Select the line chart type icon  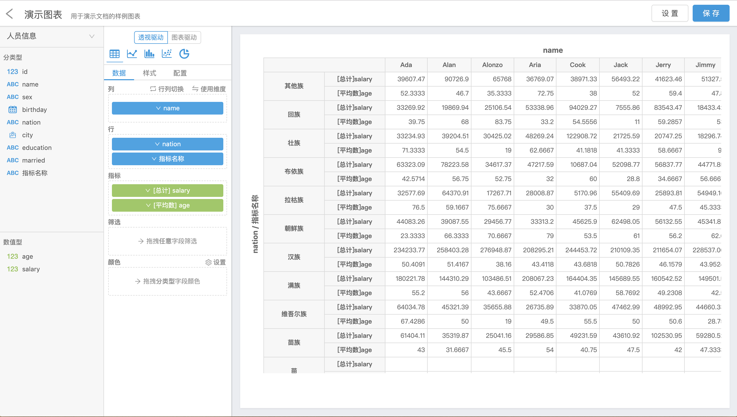coord(132,54)
